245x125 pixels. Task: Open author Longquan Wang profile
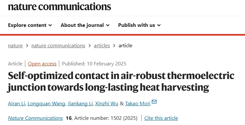pyautogui.click(x=46, y=104)
